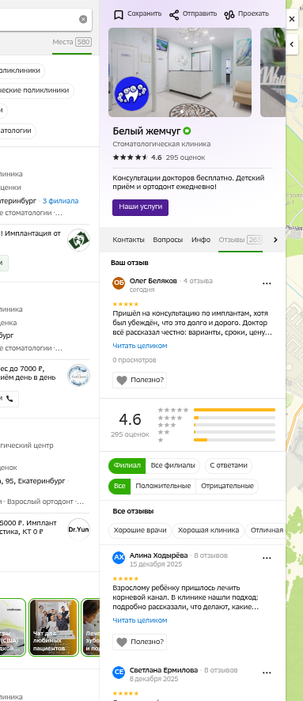303x701 pixels.
Task: Select the Хорошая клиника tag
Action: [x=208, y=530]
